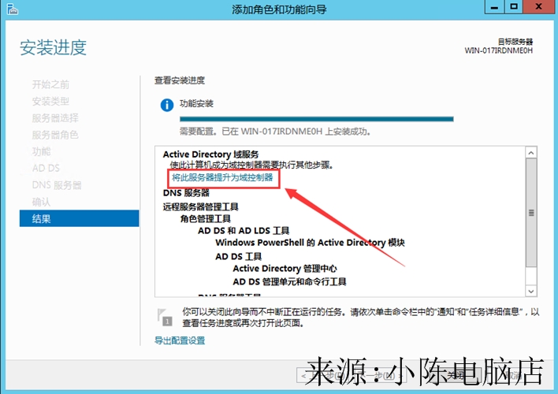
Task: Minimize the wizard window
Action: click(494, 7)
